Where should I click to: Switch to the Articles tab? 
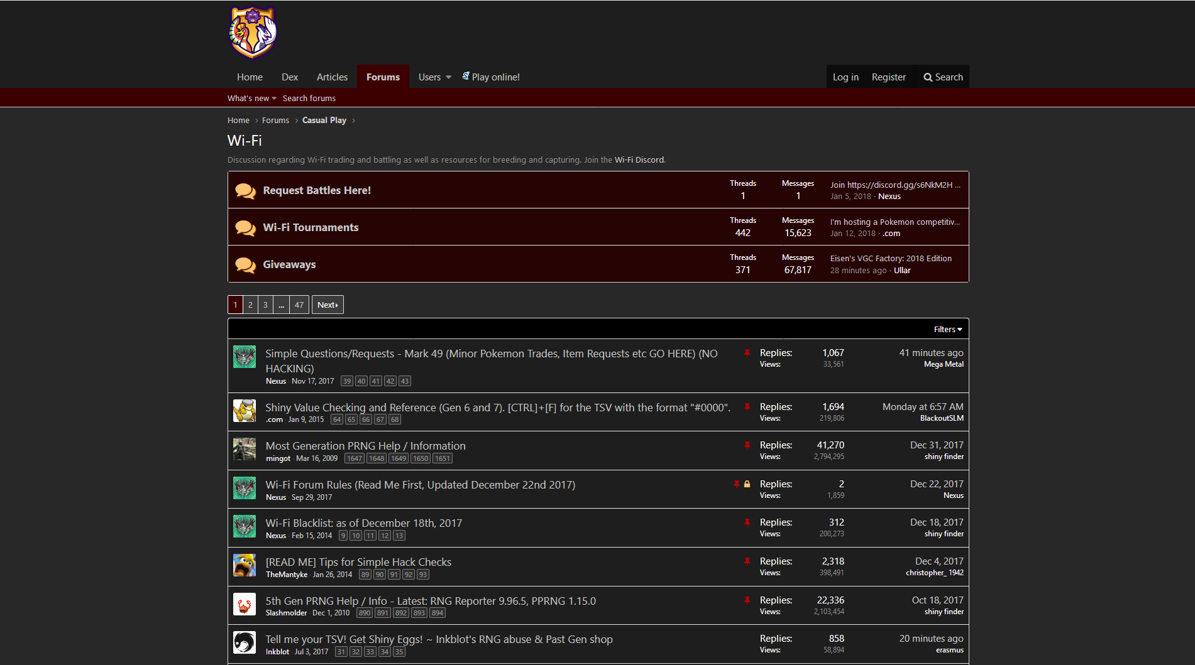point(332,77)
